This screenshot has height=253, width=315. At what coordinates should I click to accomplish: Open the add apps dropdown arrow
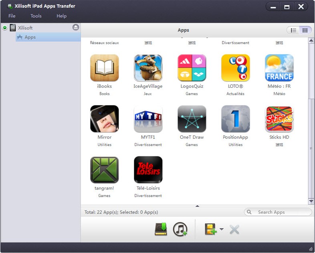click(222, 230)
